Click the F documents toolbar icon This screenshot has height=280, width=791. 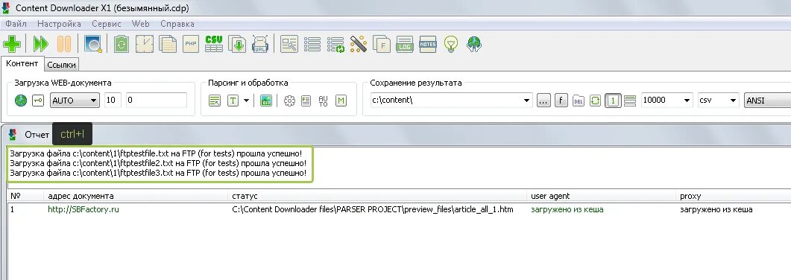(x=382, y=44)
